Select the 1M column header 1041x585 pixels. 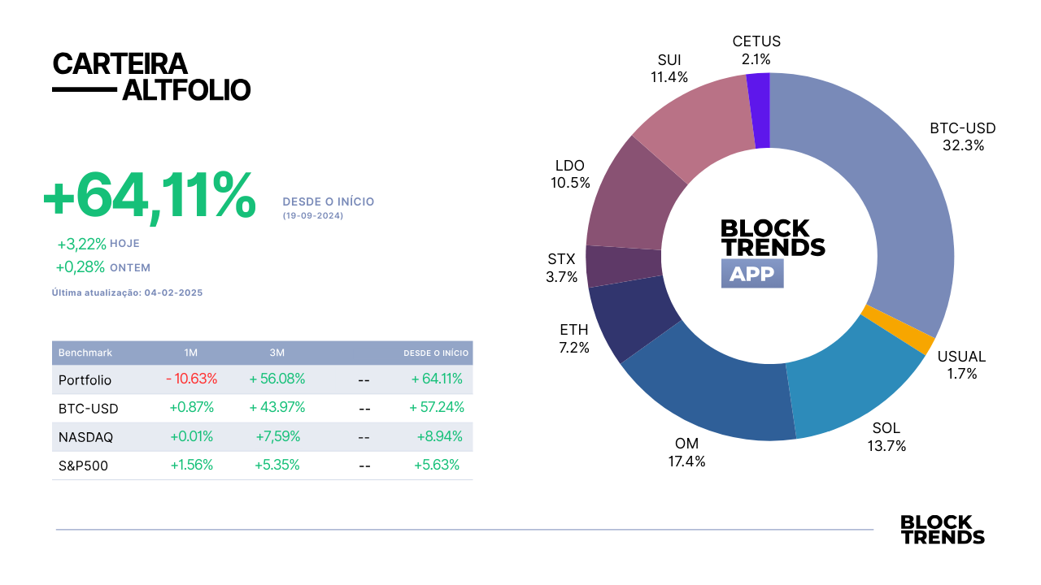tap(191, 353)
